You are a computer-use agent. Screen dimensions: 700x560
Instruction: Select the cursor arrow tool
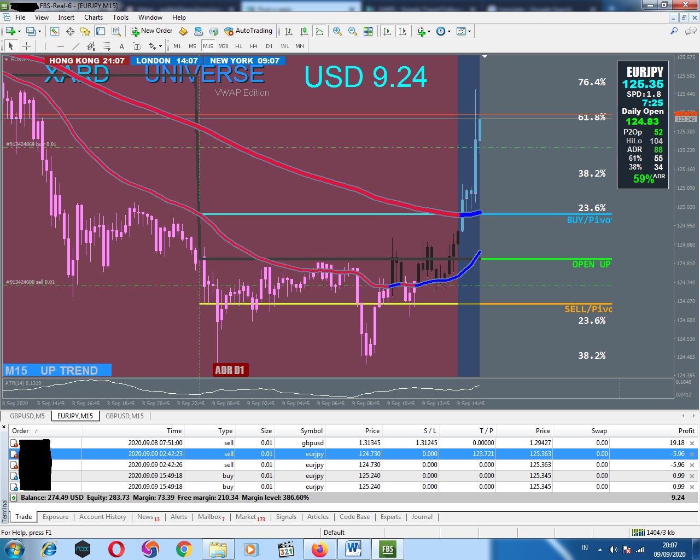(11, 46)
